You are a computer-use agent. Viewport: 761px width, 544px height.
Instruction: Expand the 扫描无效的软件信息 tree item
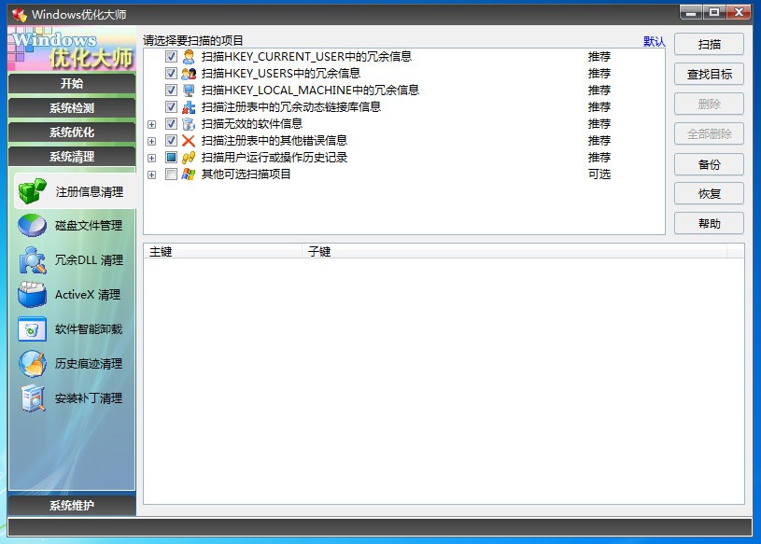153,123
